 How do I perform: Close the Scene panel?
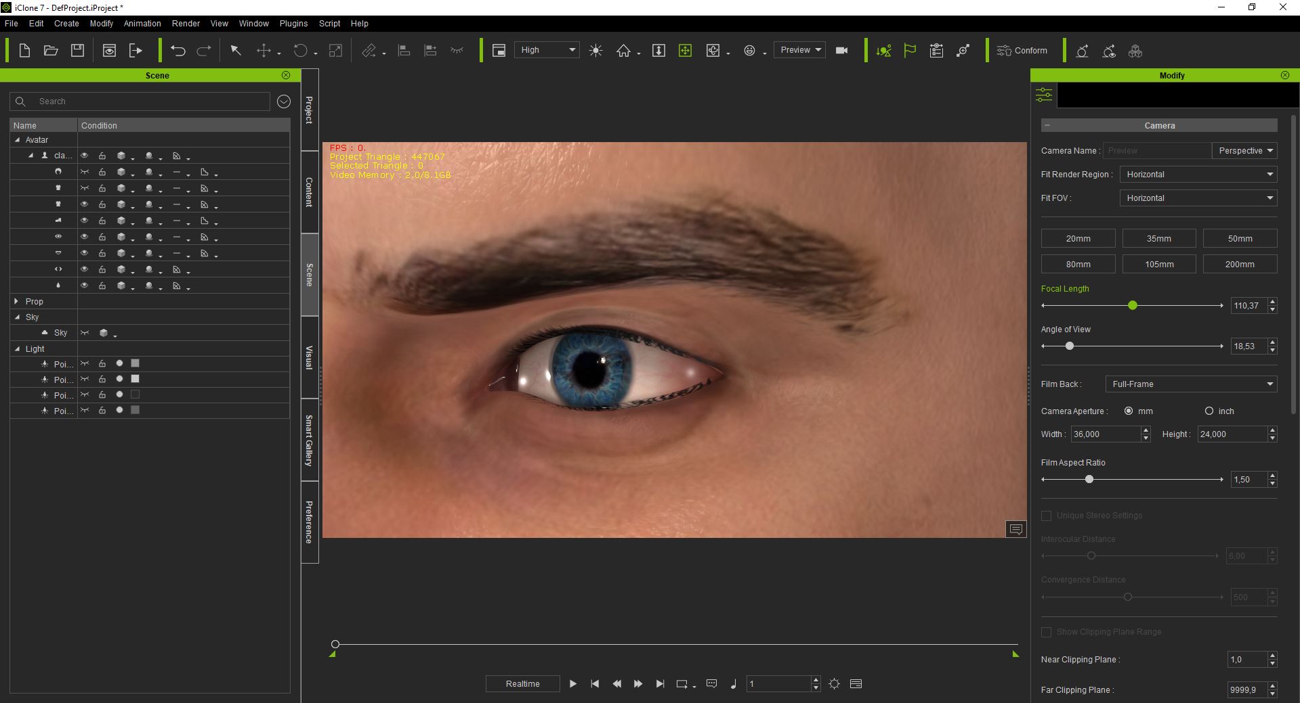pyautogui.click(x=286, y=75)
